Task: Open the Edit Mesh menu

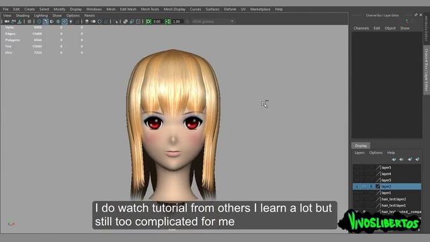Action: (x=128, y=9)
